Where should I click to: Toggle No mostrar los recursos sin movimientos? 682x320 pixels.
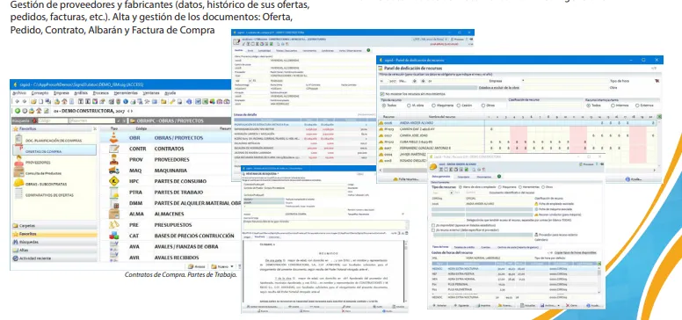(x=382, y=93)
